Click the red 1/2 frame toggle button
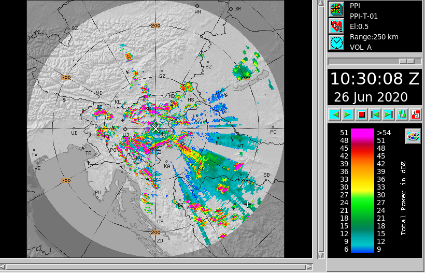This screenshot has width=425, height=273. tap(415, 114)
